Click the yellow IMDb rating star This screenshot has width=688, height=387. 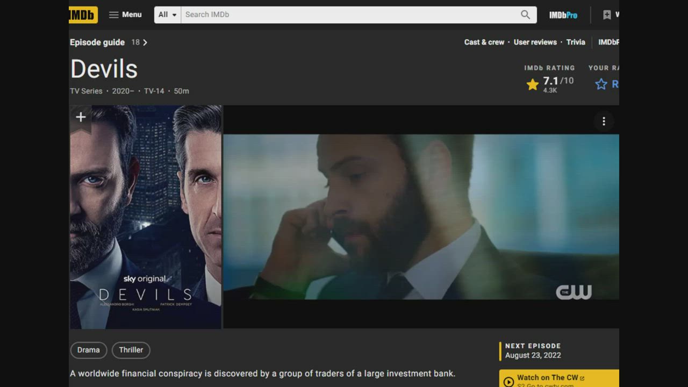pyautogui.click(x=533, y=84)
